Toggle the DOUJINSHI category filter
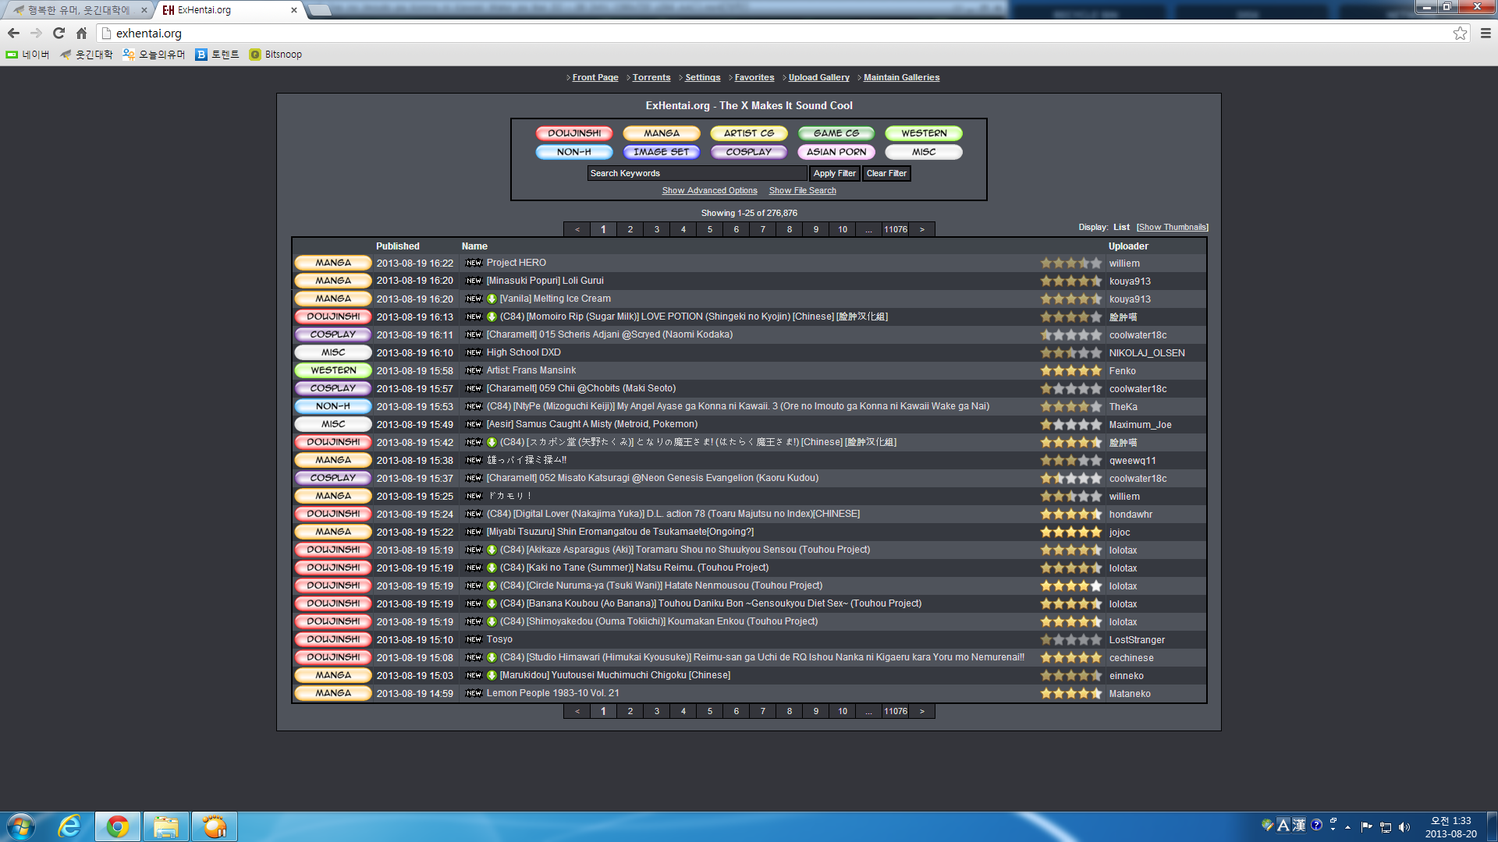 (574, 133)
